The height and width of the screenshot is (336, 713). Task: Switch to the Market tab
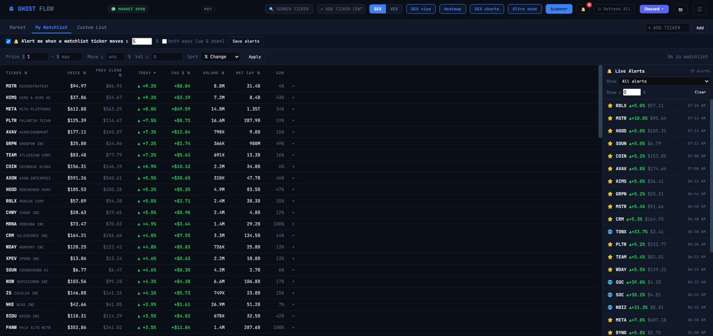pos(17,27)
